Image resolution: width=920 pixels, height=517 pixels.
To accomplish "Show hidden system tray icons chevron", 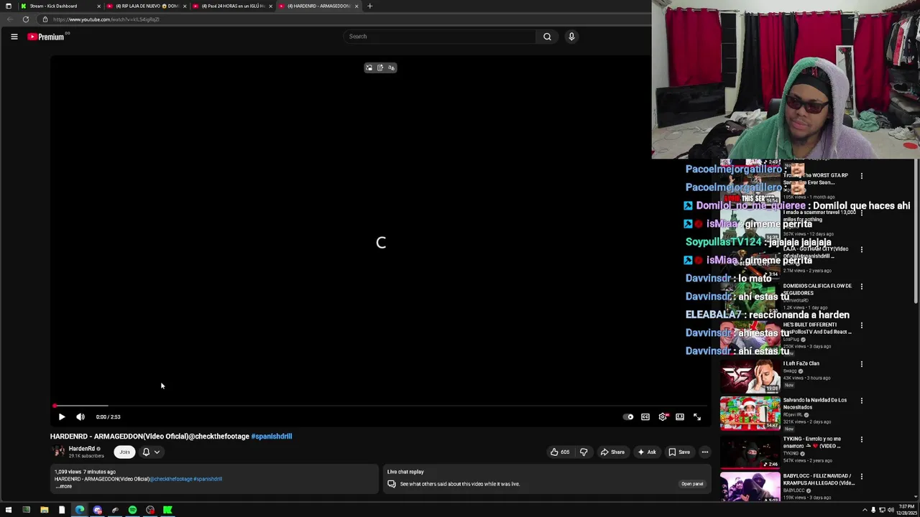I will [x=865, y=511].
